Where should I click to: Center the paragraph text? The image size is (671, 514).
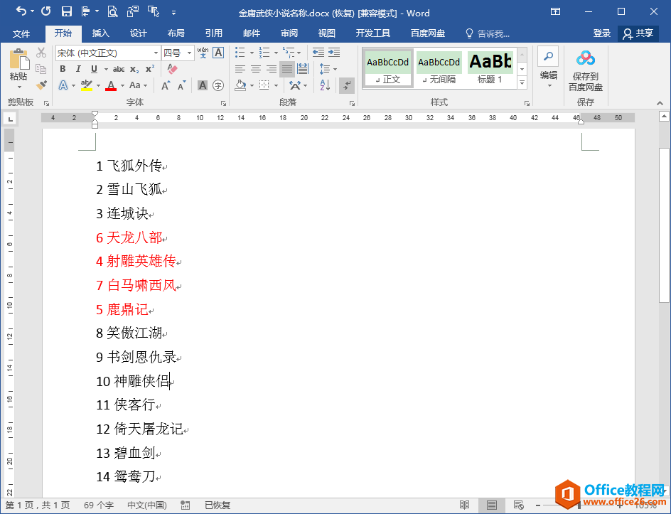tap(256, 69)
